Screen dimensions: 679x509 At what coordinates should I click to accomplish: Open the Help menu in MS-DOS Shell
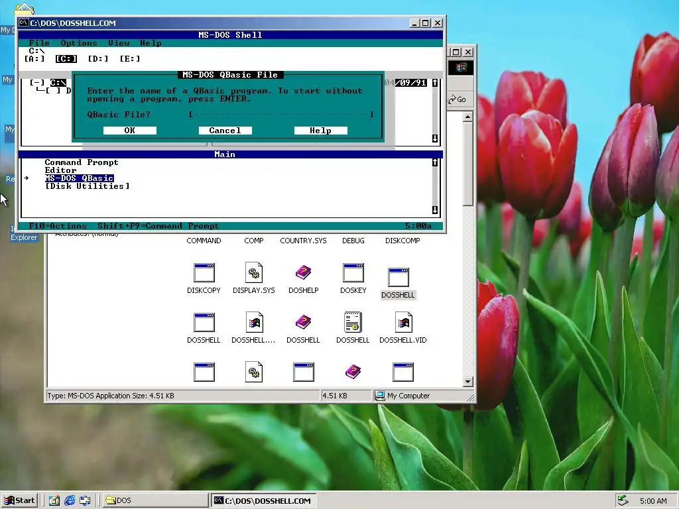[151, 43]
